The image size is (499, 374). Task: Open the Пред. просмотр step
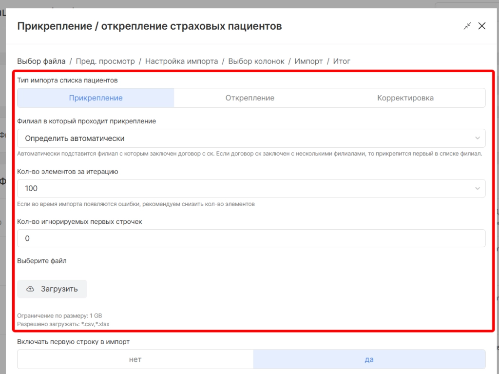(105, 61)
